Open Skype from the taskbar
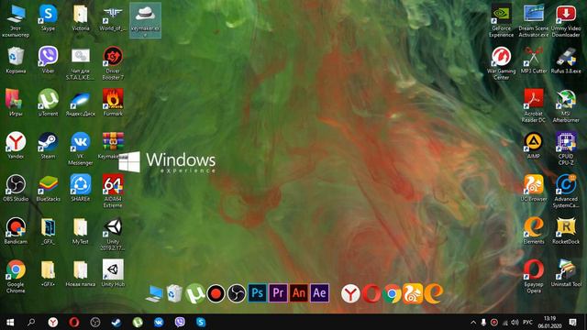Screen dimensions: 587x330 point(201,322)
